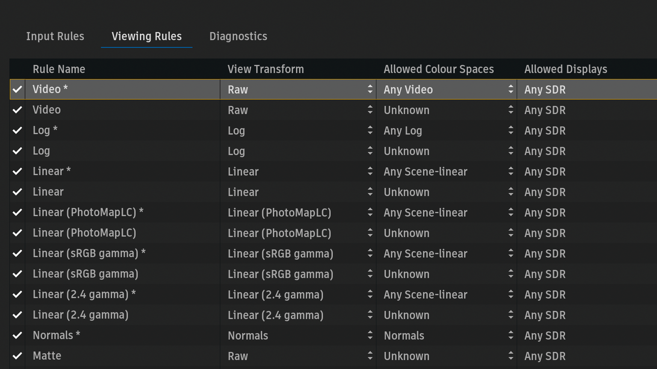
Task: Click the Rule Name column header
Action: 59,69
